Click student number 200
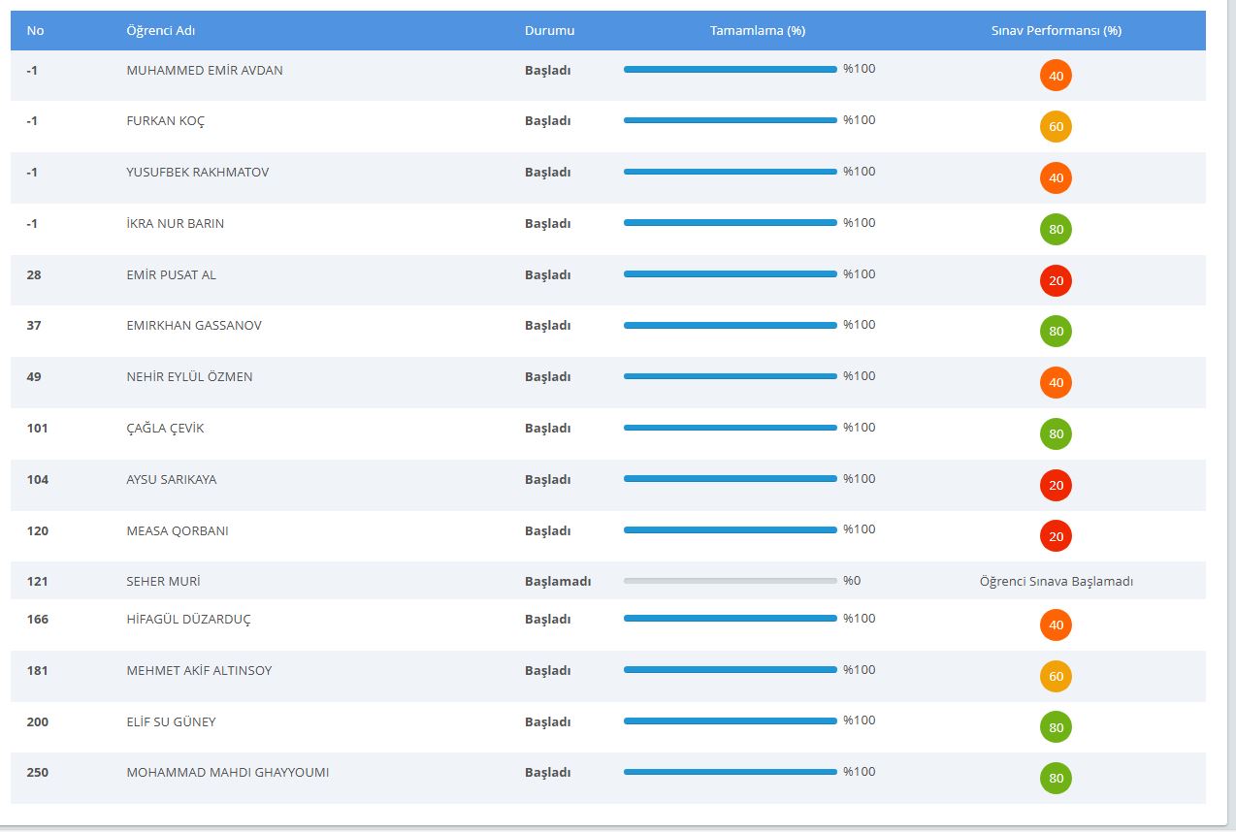 click(38, 722)
